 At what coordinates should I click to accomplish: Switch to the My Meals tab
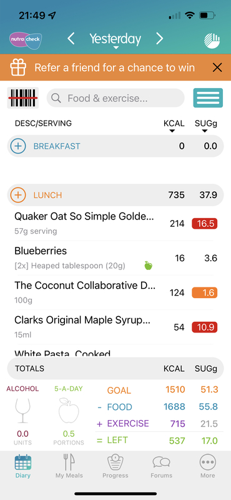coord(69,466)
